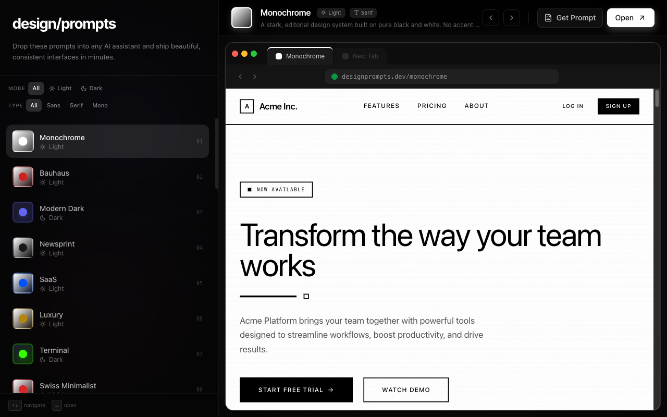Image resolution: width=667 pixels, height=417 pixels.
Task: Click the browser back arrow in preview
Action: 240,77
